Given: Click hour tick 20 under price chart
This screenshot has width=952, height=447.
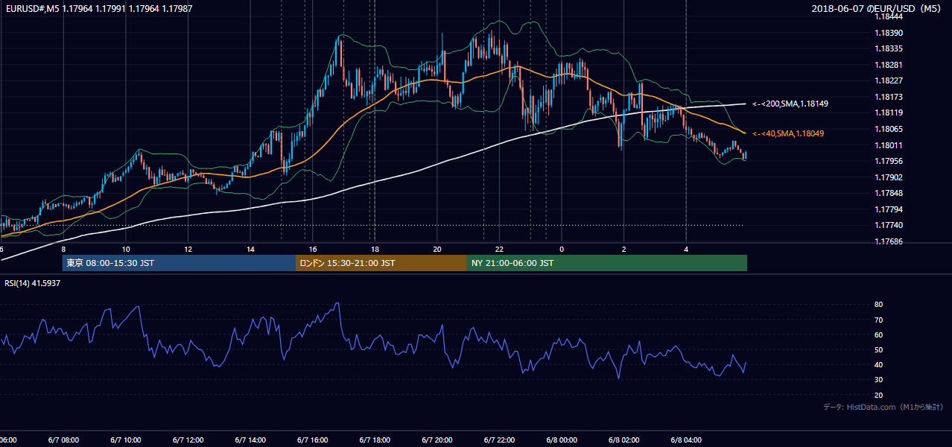Looking at the screenshot, I should 437,249.
